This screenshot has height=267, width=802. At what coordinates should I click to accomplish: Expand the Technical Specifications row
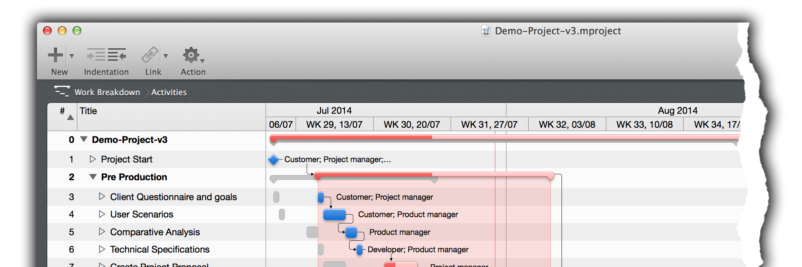tap(102, 249)
